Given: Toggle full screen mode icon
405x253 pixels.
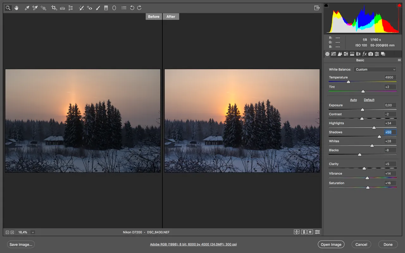Looking at the screenshot, I should [317, 8].
